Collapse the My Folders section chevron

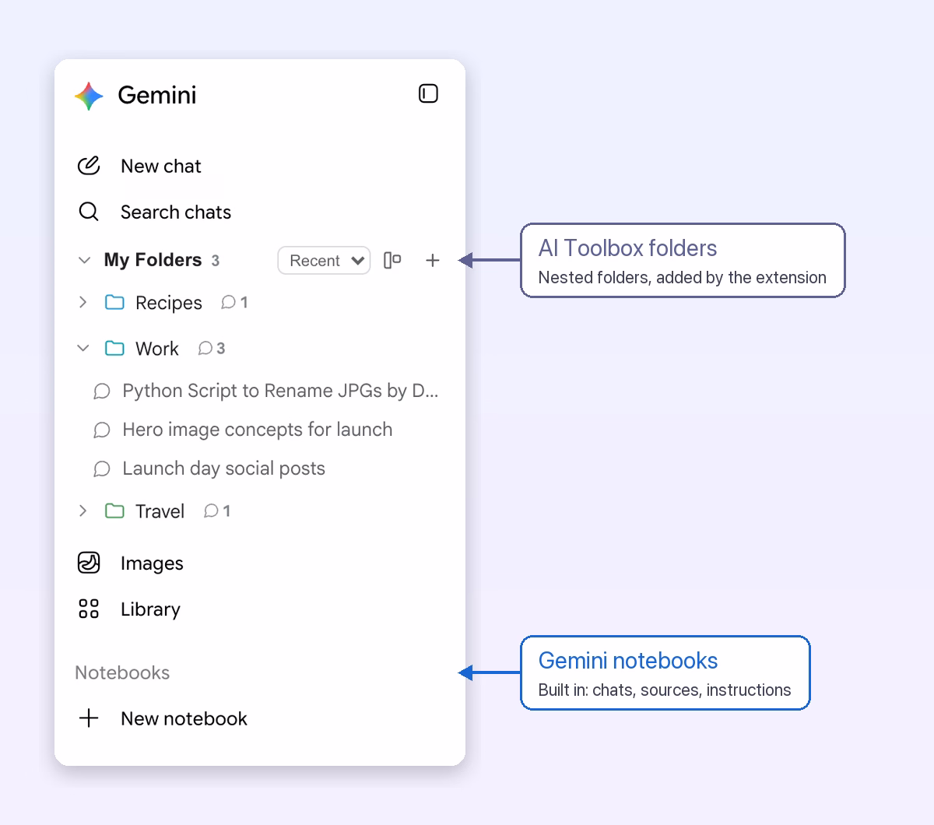point(84,260)
